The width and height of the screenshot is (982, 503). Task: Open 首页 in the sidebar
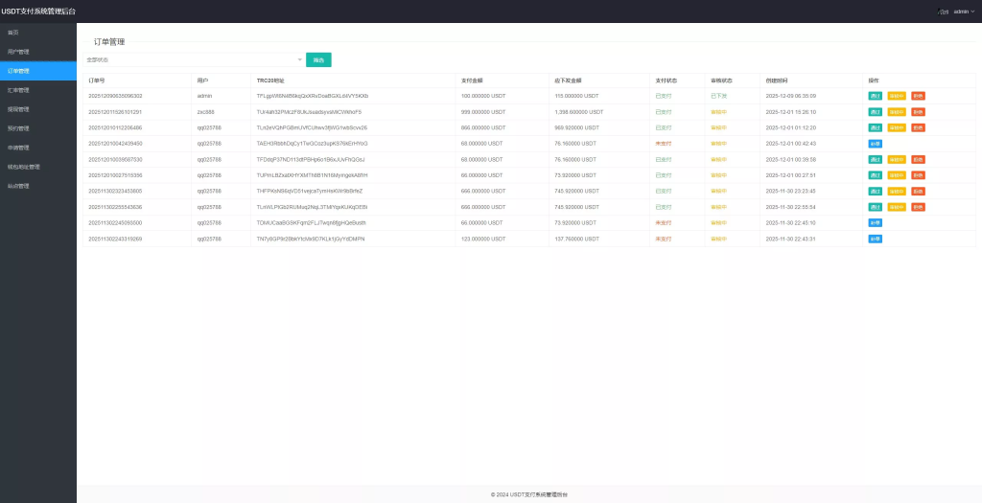tap(13, 33)
